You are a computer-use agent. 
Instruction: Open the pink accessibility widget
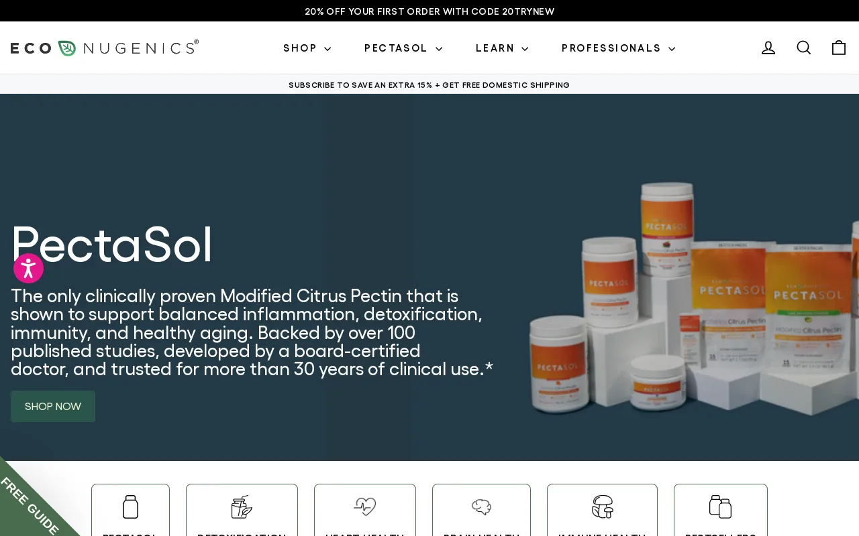click(x=28, y=268)
